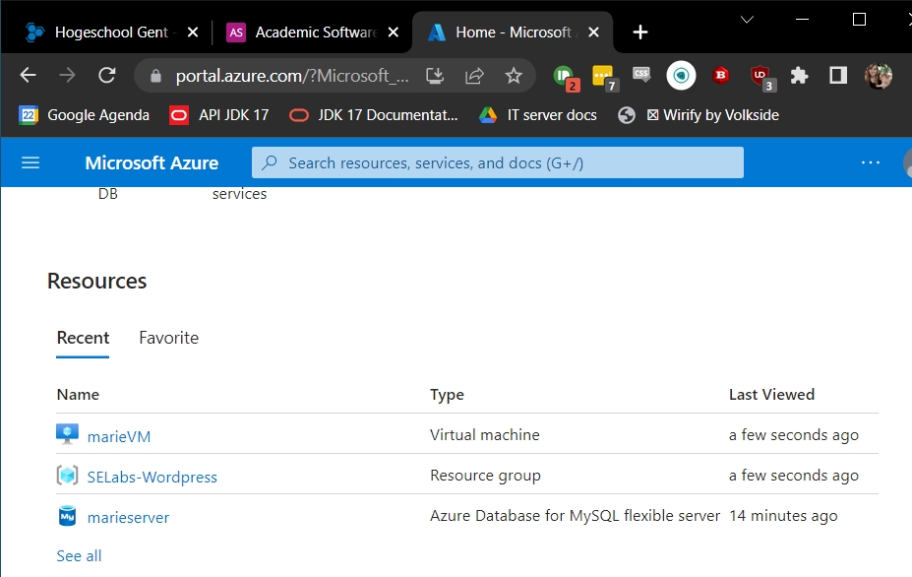Switch to the Favorite resources tab
Screen dimensions: 912x577
coord(168,338)
